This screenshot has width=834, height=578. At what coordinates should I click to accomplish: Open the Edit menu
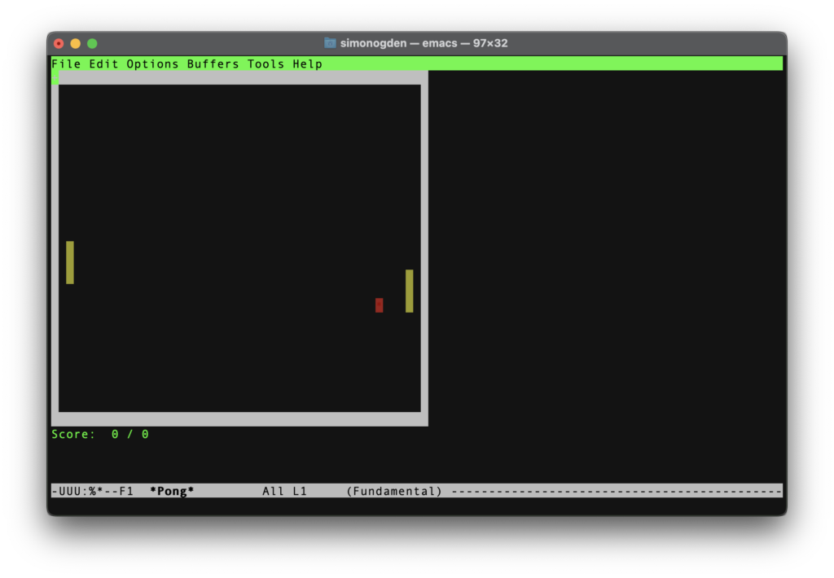103,63
